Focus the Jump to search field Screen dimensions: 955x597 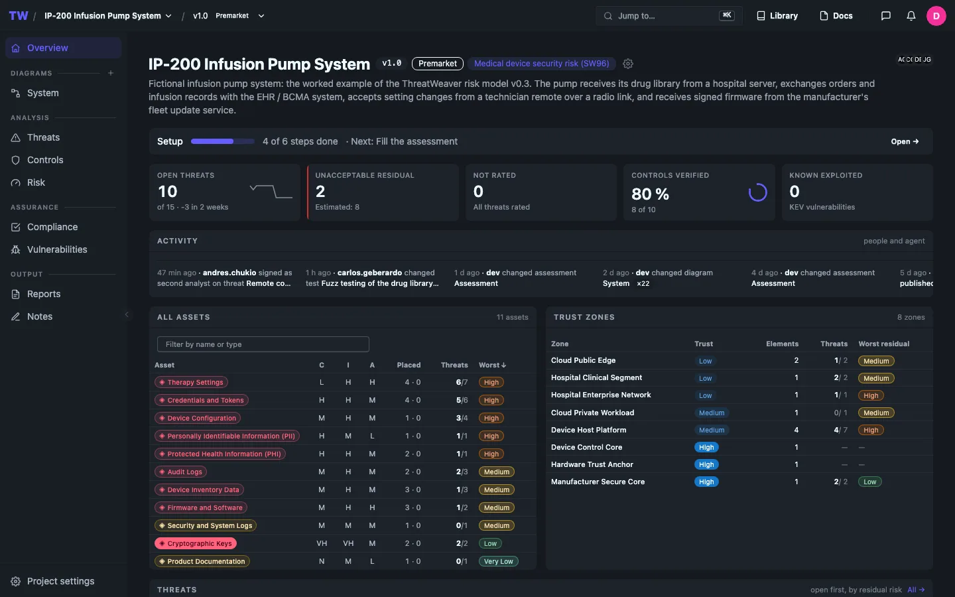[668, 16]
